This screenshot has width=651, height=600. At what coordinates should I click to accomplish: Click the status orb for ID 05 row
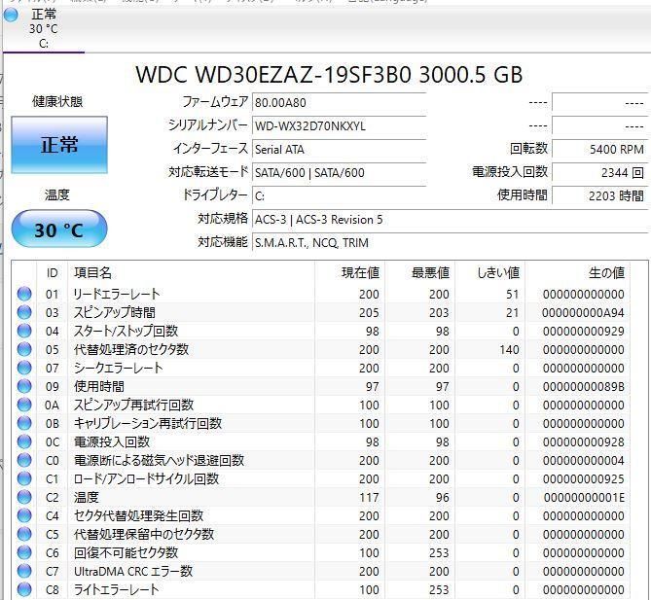click(24, 349)
